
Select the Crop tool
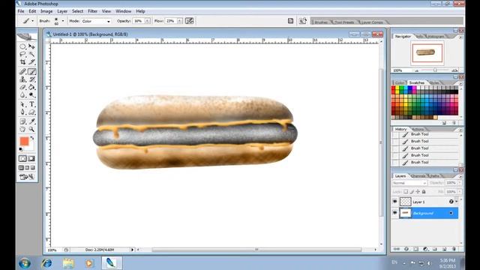(x=22, y=62)
